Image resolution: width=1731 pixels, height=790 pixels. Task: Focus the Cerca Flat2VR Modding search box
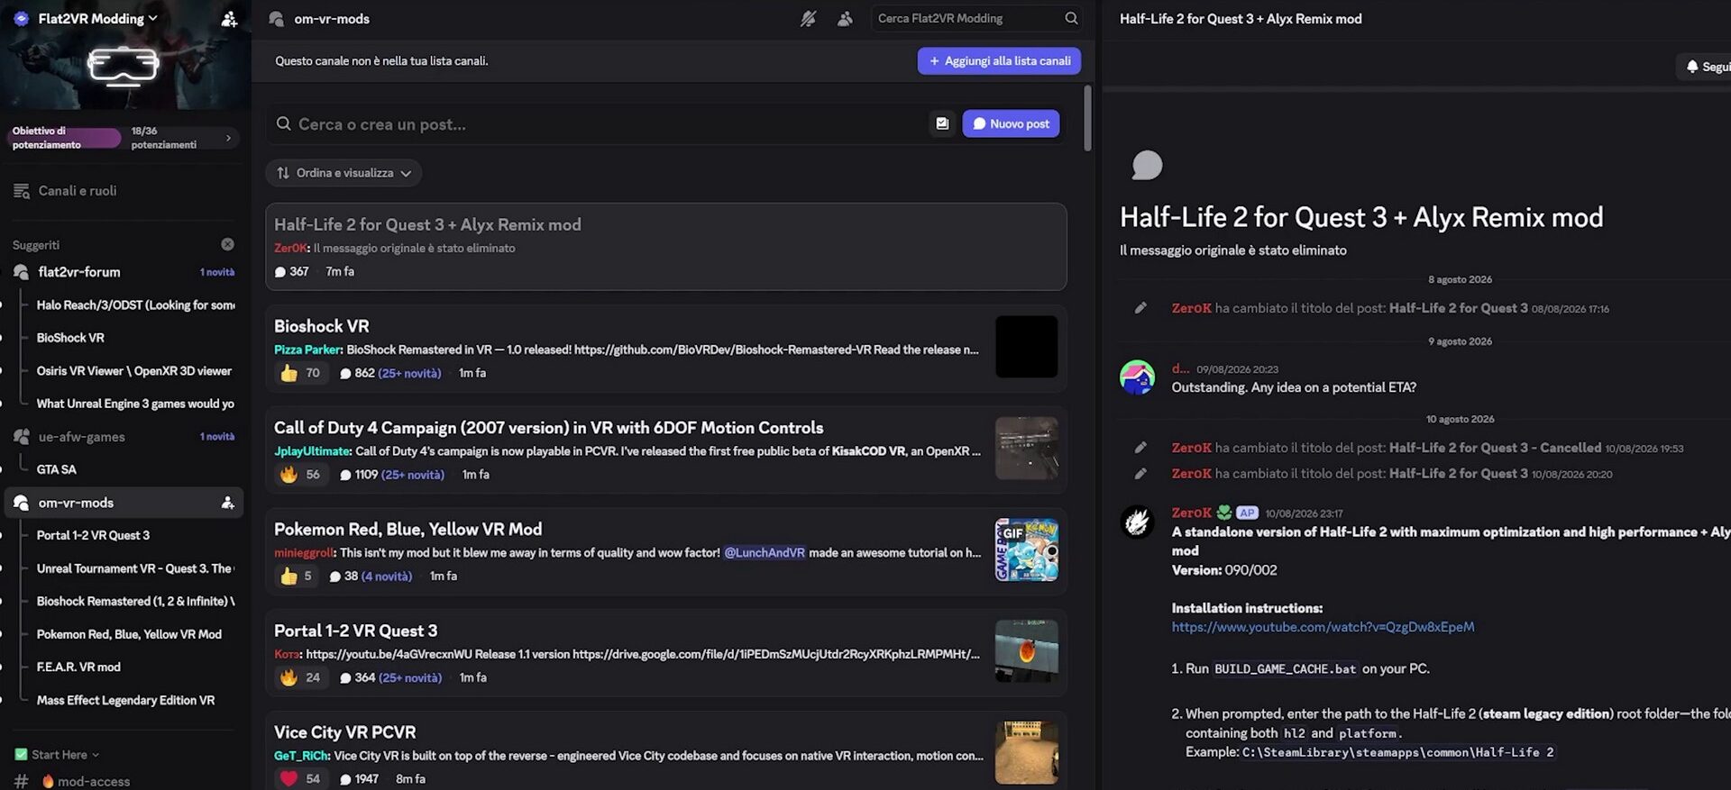click(976, 18)
